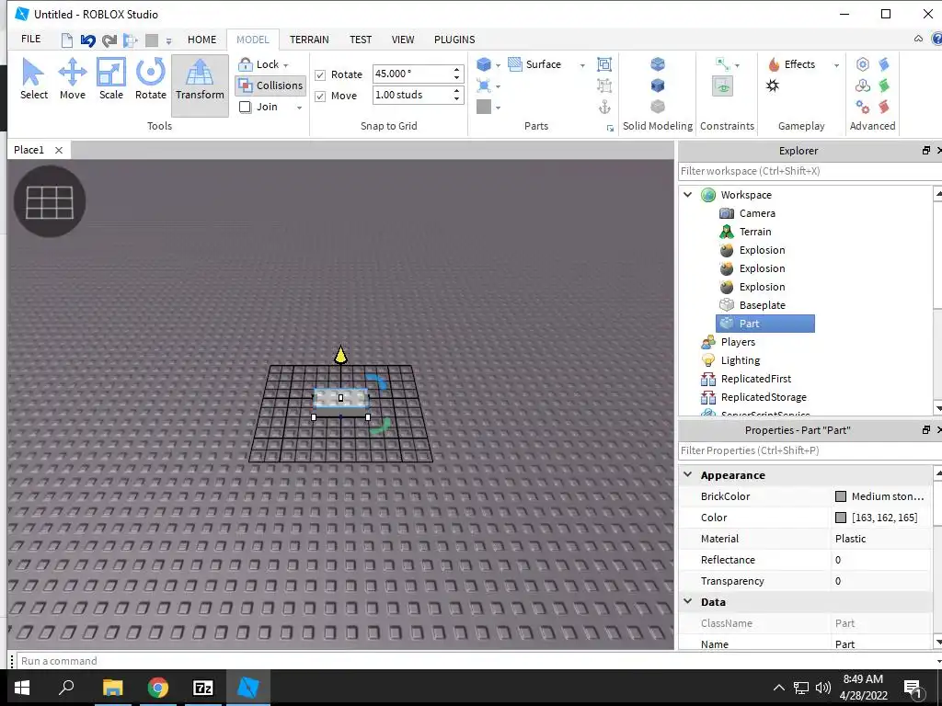Viewport: 942px width, 706px height.
Task: Collapse the Appearance properties section
Action: coord(688,474)
